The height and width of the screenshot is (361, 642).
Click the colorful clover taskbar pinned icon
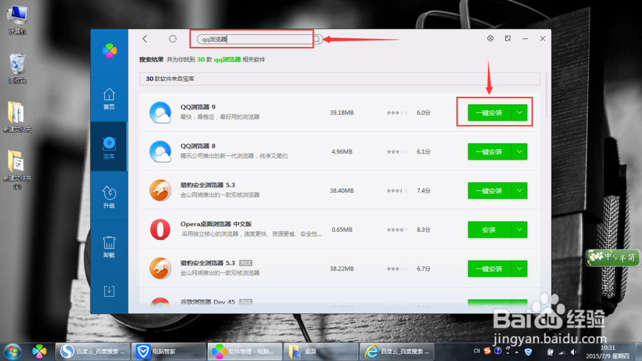[x=39, y=351]
